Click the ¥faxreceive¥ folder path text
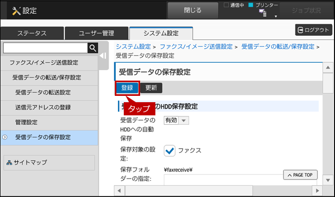 point(178,170)
